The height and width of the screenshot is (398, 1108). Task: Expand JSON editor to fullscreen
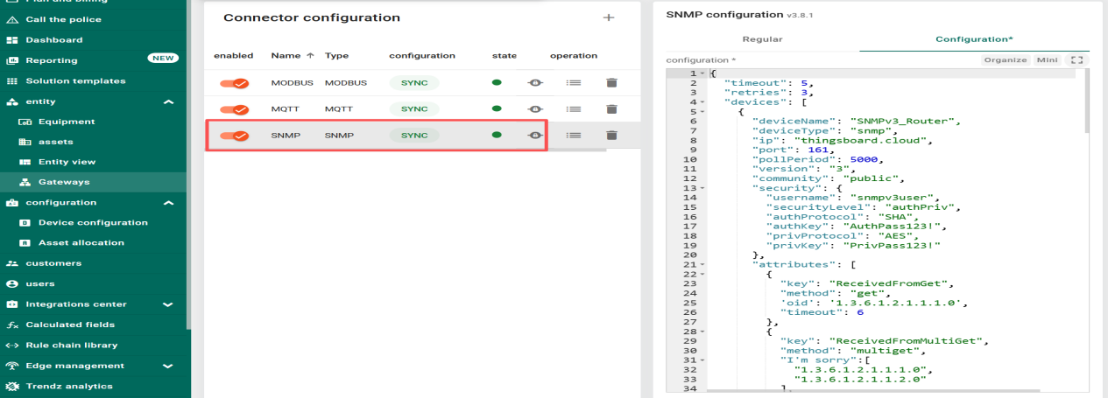1077,59
